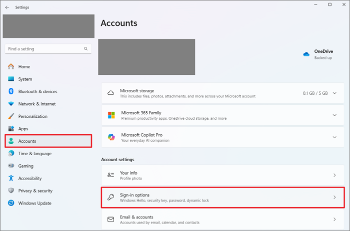
Task: Go to Apps settings page
Action: [23, 129]
